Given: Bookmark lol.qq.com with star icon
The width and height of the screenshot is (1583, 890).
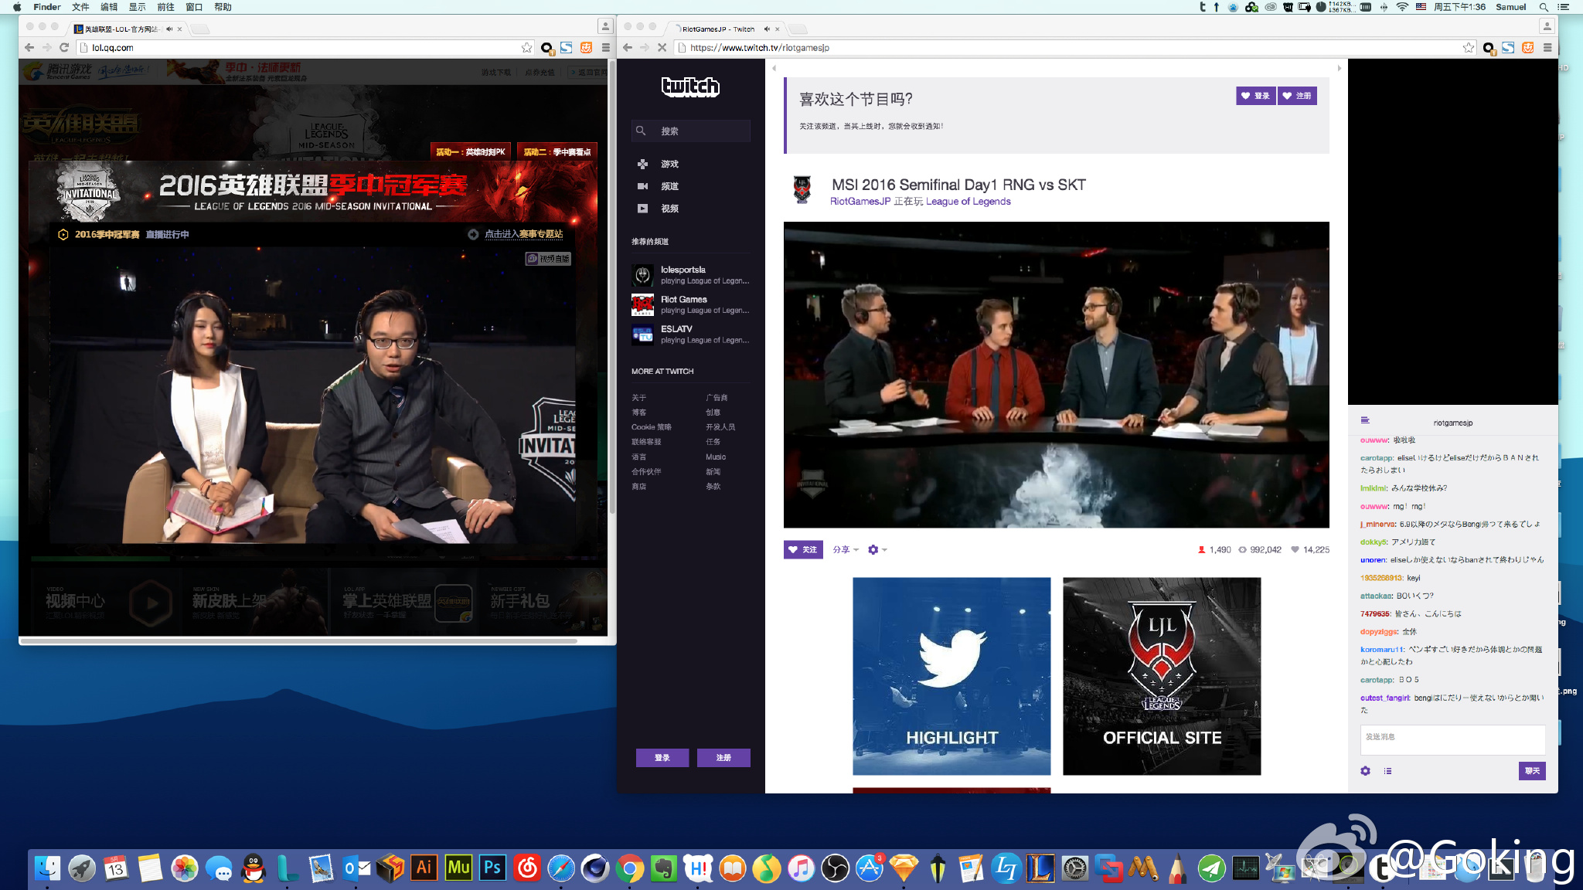Looking at the screenshot, I should [x=526, y=48].
